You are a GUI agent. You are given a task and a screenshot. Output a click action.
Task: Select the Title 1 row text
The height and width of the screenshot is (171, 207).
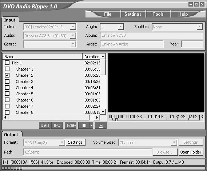click(16, 63)
